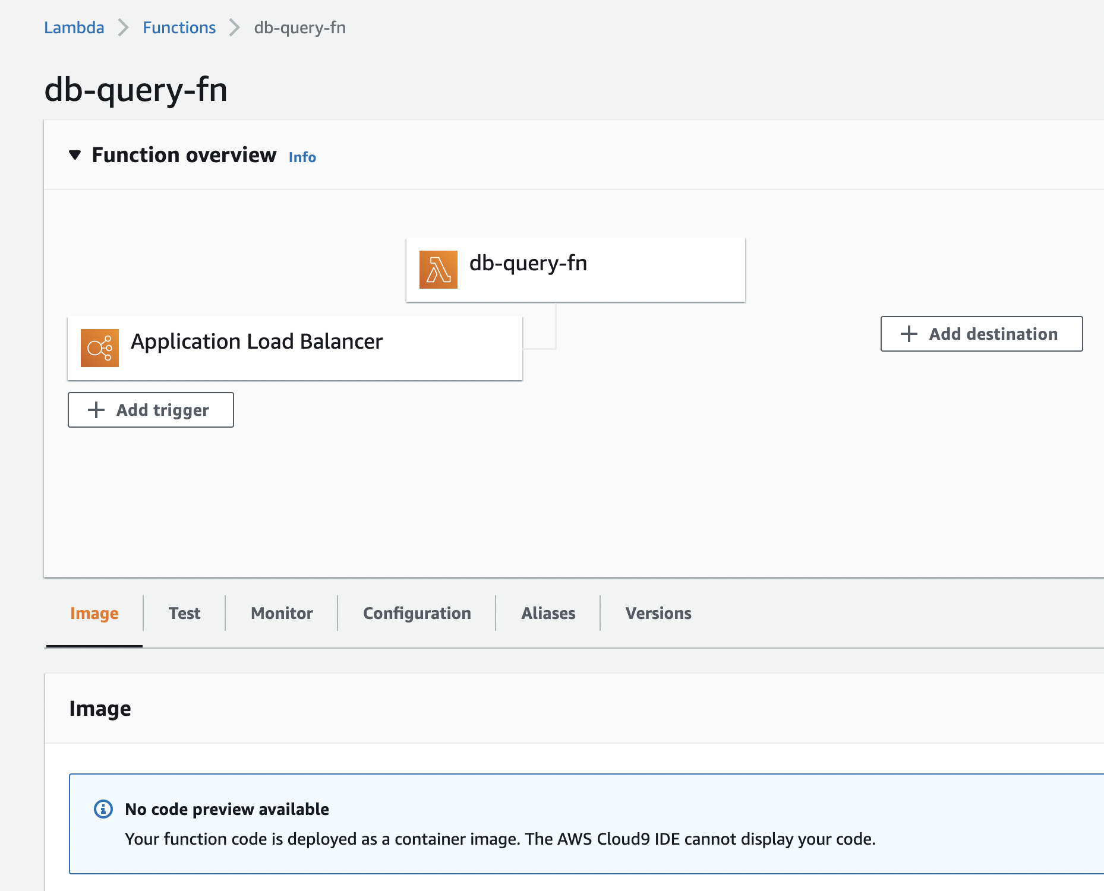Click the chevron separator after Functions breadcrumb

235,27
